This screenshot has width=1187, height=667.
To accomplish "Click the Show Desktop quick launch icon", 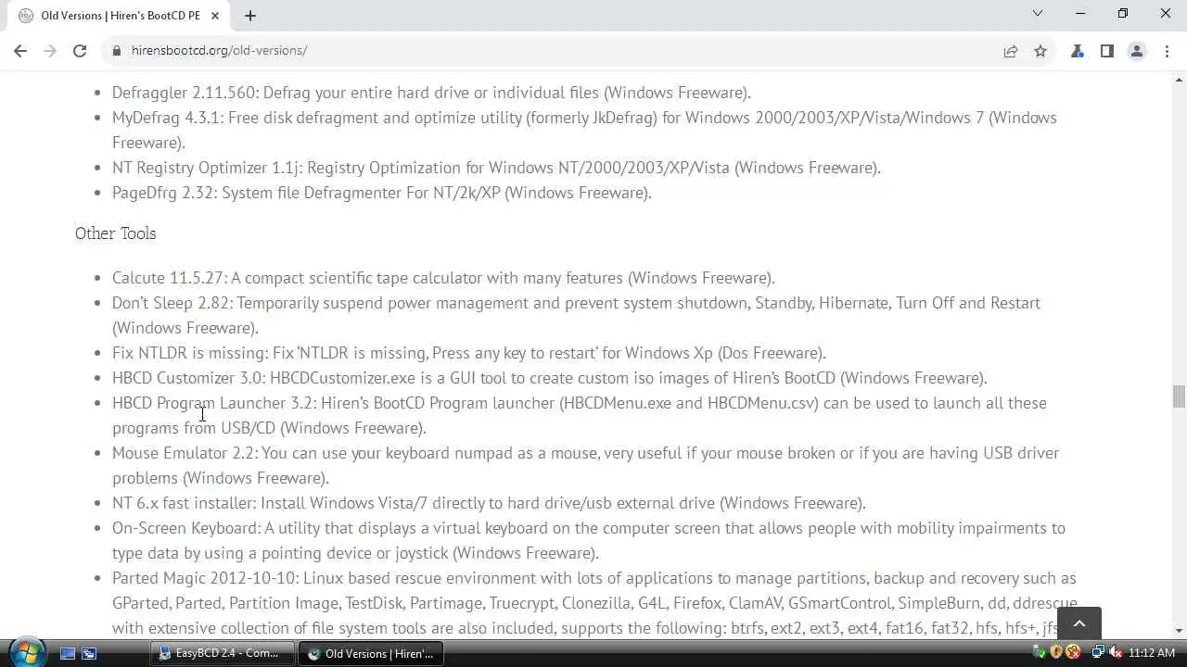I will tap(67, 653).
